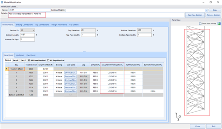This screenshot has height=129, width=222.
Task: Open User Data button for bay 2
Action: pos(71,76)
